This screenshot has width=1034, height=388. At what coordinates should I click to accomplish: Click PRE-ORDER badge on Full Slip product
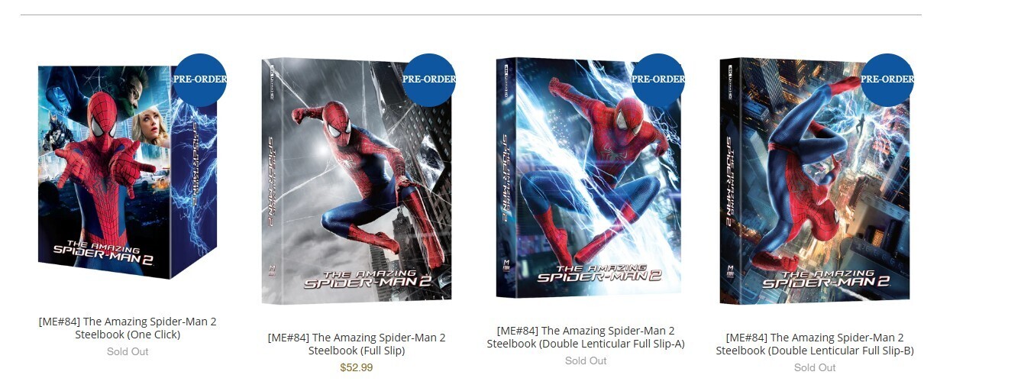[x=429, y=79]
